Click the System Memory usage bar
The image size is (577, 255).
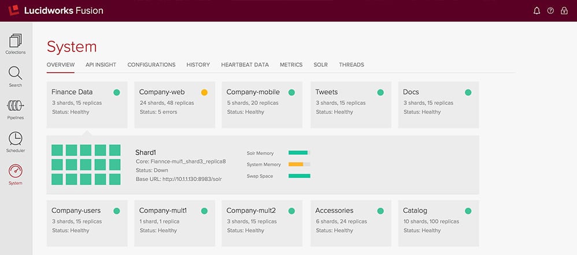299,164
